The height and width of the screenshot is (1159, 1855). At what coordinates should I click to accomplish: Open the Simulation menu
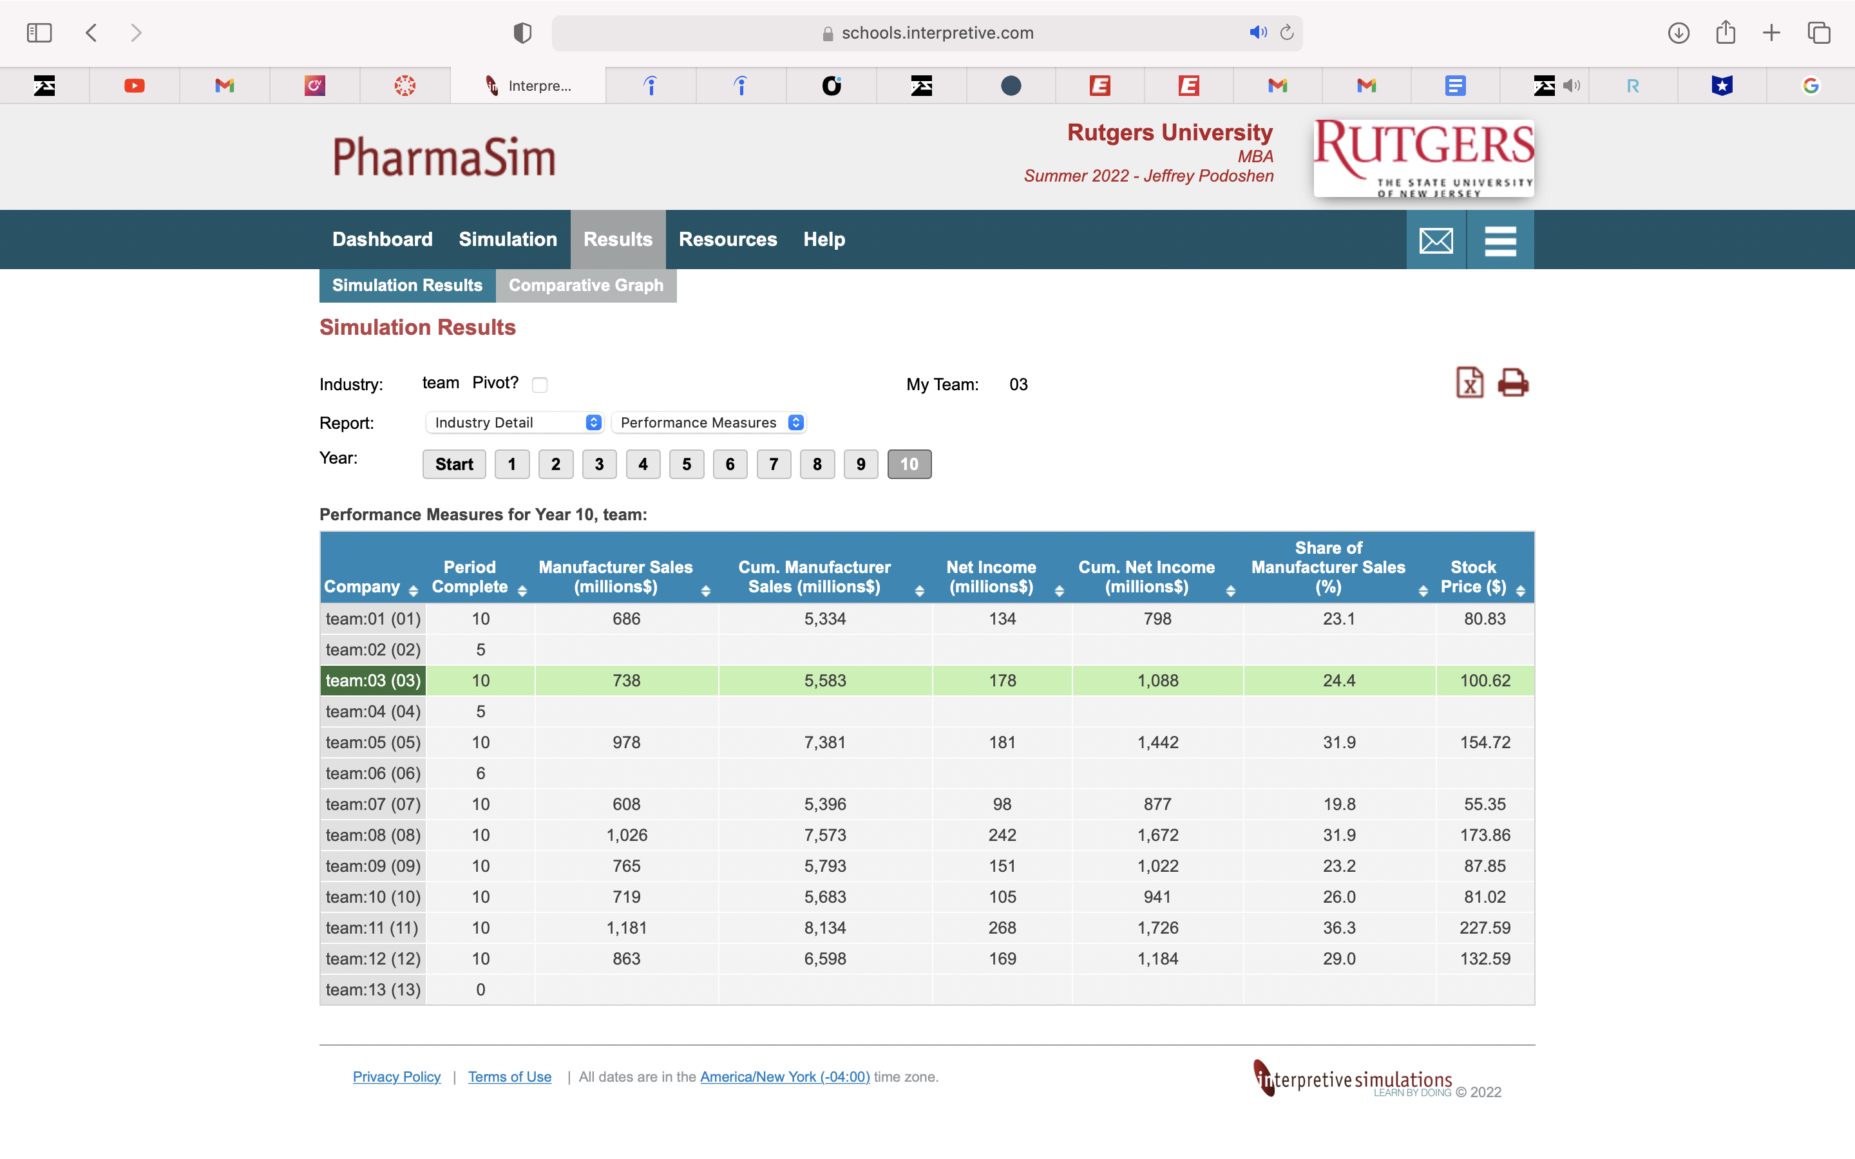pos(508,239)
